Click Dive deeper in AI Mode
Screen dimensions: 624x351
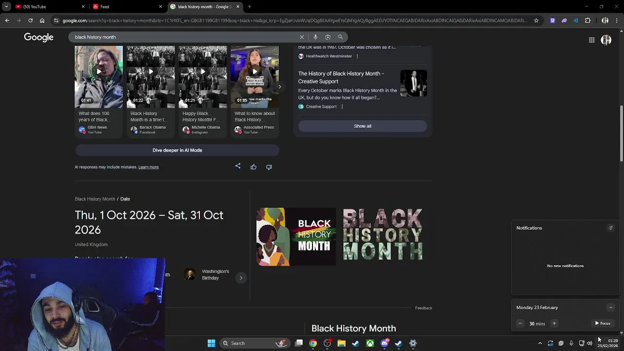tap(177, 150)
